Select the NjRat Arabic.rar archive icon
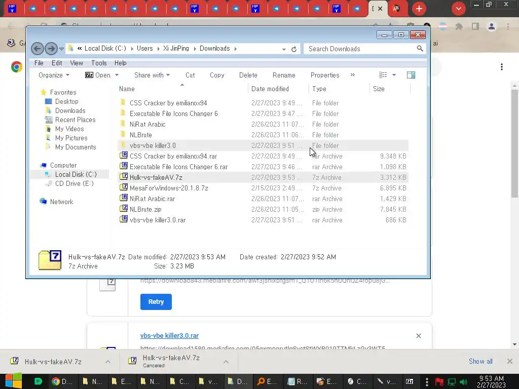The height and width of the screenshot is (389, 519). pos(124,199)
